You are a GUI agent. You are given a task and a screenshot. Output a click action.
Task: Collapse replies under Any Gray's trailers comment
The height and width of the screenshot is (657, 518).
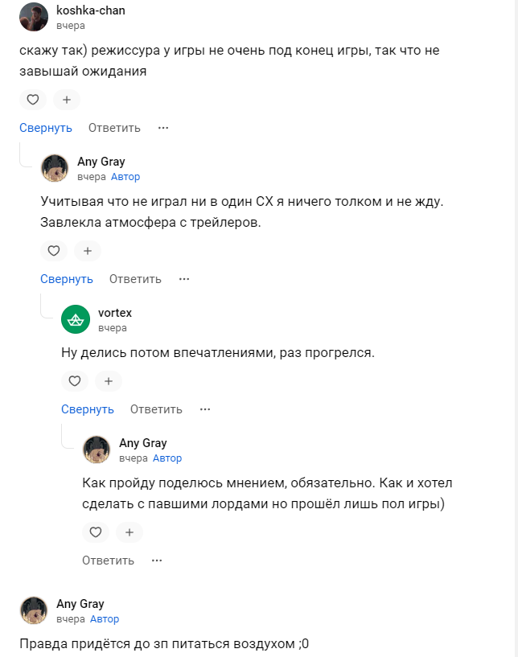click(67, 279)
